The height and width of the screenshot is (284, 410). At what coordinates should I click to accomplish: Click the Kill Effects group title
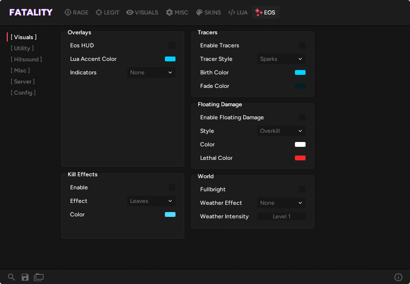[x=82, y=174]
